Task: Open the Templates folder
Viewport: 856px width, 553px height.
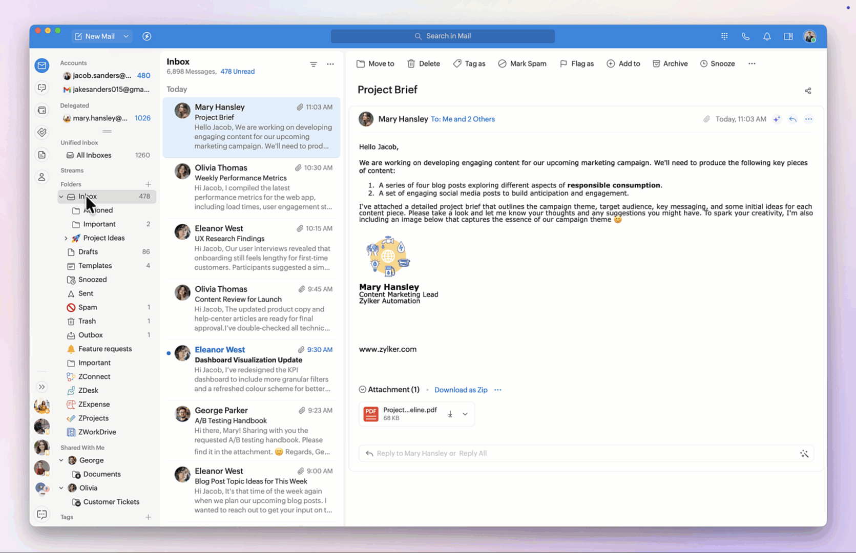Action: click(107, 266)
